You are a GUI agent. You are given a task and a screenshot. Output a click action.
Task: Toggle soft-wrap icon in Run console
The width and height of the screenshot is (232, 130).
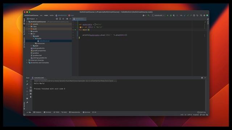point(30,87)
